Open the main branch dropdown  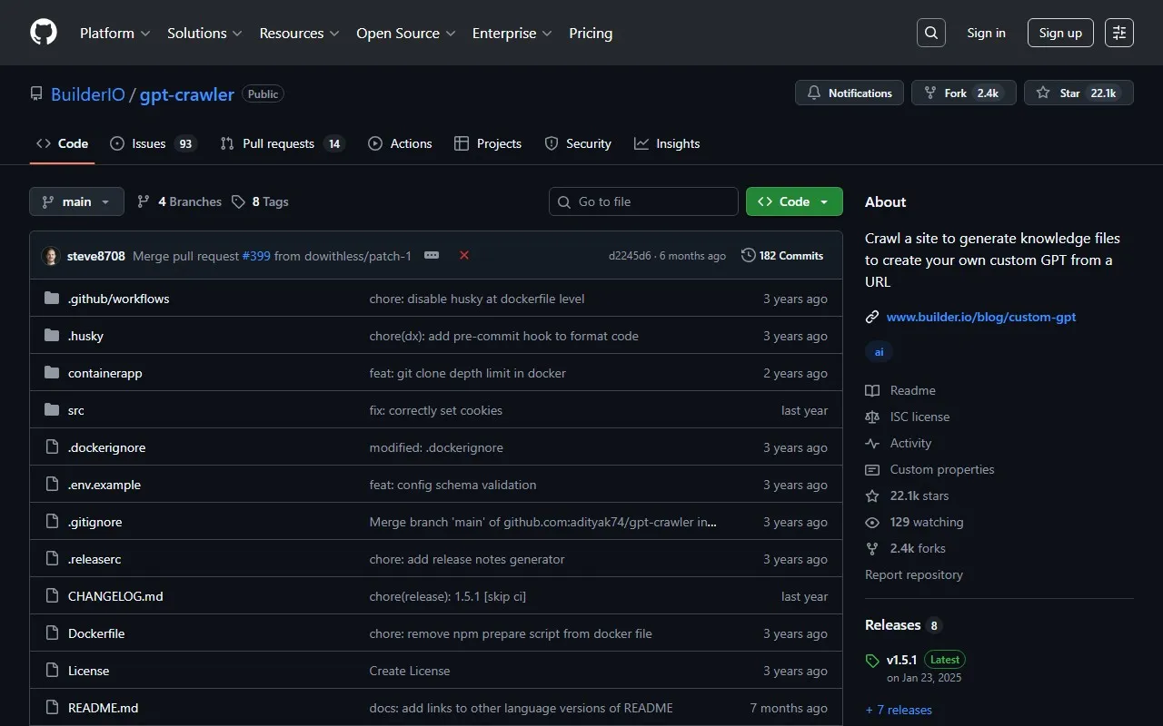coord(76,201)
